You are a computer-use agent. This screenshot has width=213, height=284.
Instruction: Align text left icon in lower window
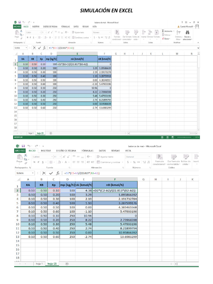[x=74, y=162]
